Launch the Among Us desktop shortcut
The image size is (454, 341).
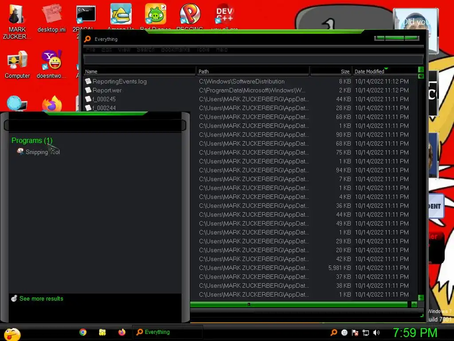point(121,16)
